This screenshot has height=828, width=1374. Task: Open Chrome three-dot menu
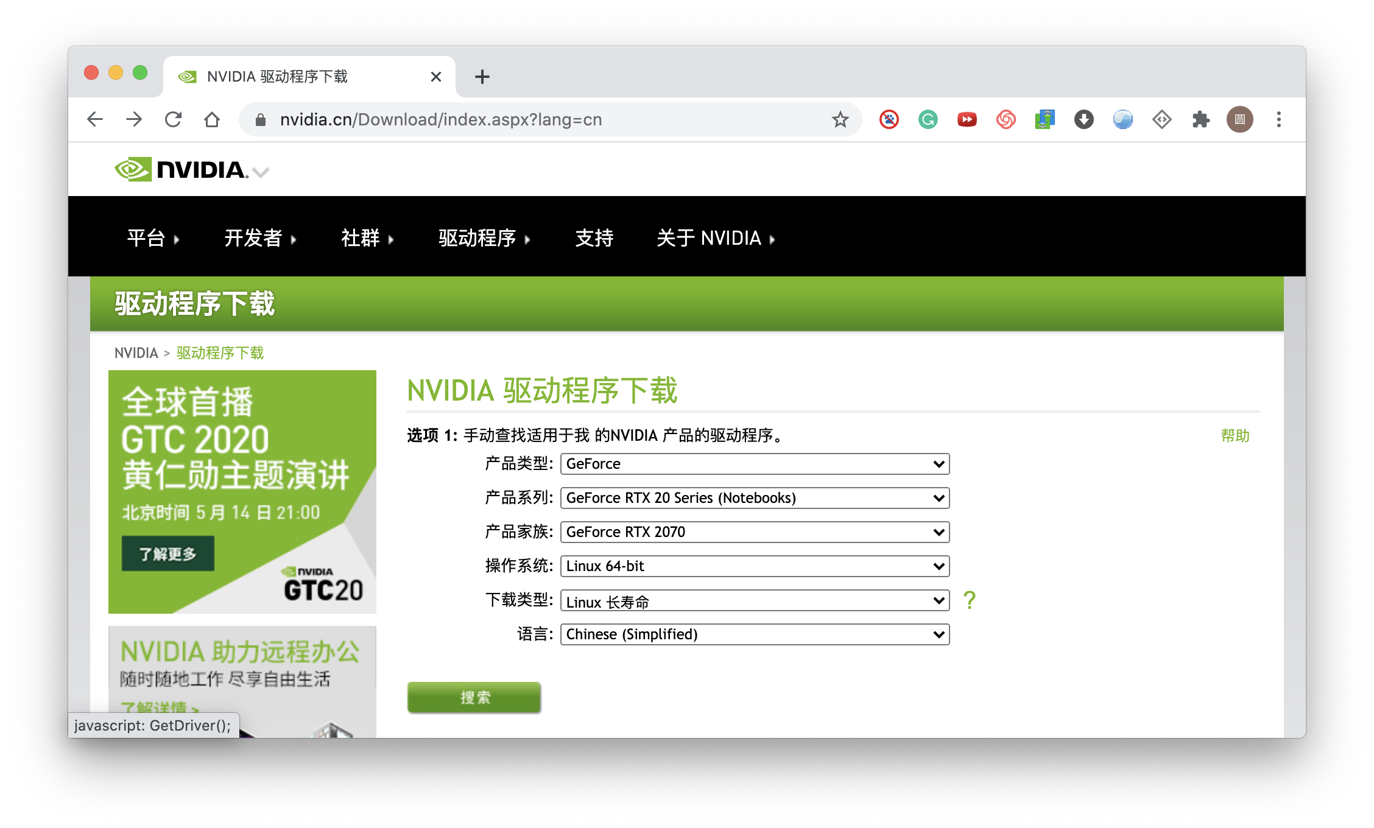[x=1278, y=119]
